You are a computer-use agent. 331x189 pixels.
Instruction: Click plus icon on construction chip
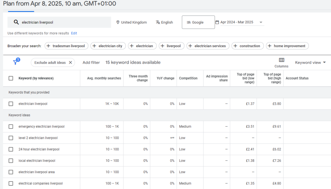click(x=235, y=46)
